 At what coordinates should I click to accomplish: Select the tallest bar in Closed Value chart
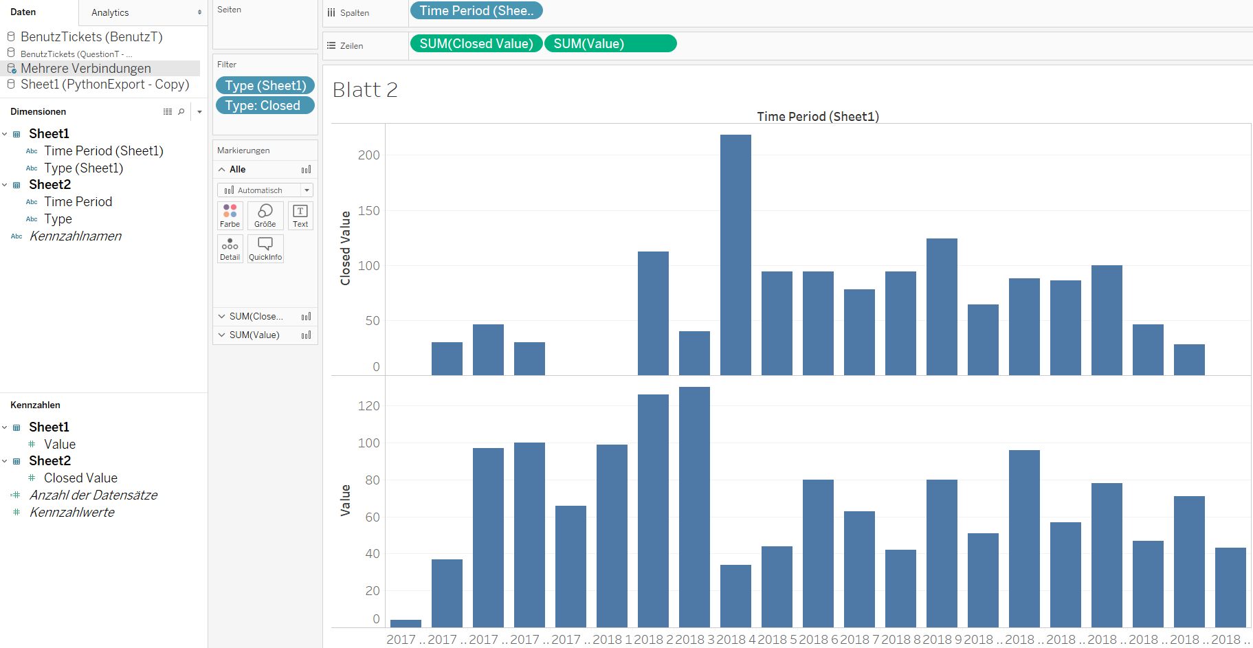pos(735,254)
